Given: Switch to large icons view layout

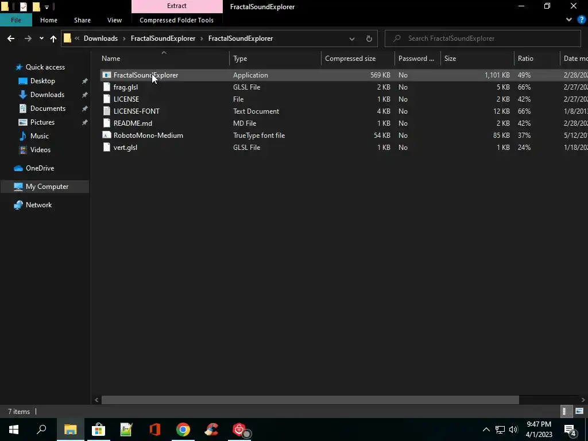Looking at the screenshot, I should coord(579,411).
